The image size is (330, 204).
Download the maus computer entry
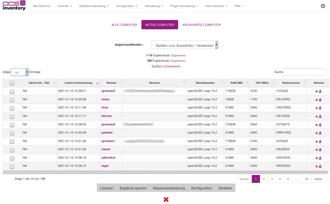320,100
